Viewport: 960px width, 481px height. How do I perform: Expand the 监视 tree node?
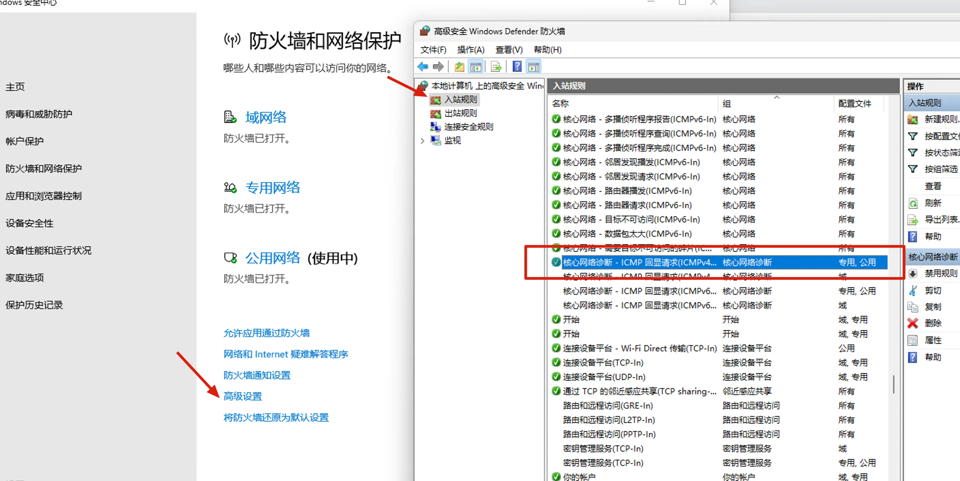pos(422,141)
